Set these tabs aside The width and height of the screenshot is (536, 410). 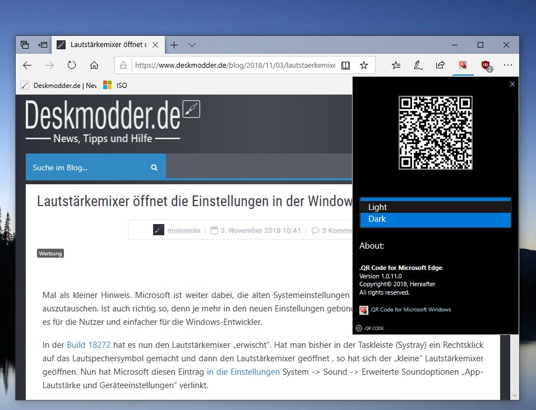[x=43, y=45]
